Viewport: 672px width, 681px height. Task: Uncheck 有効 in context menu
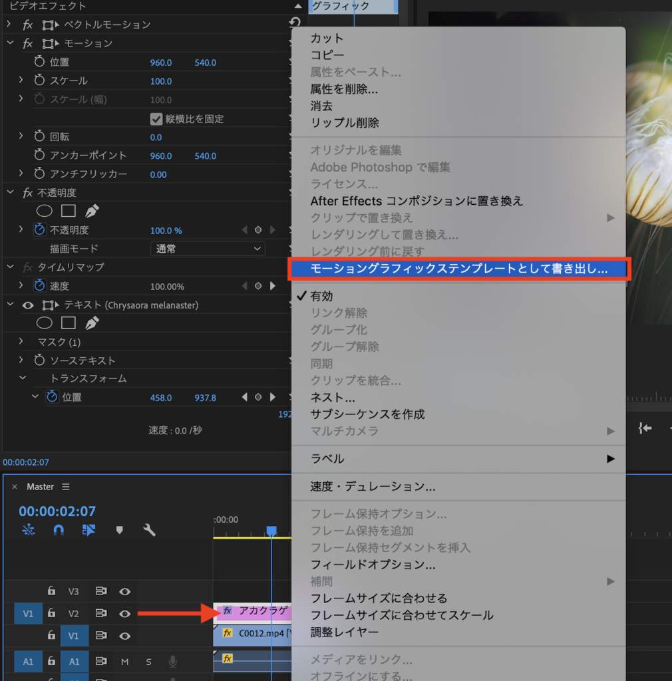click(x=458, y=296)
